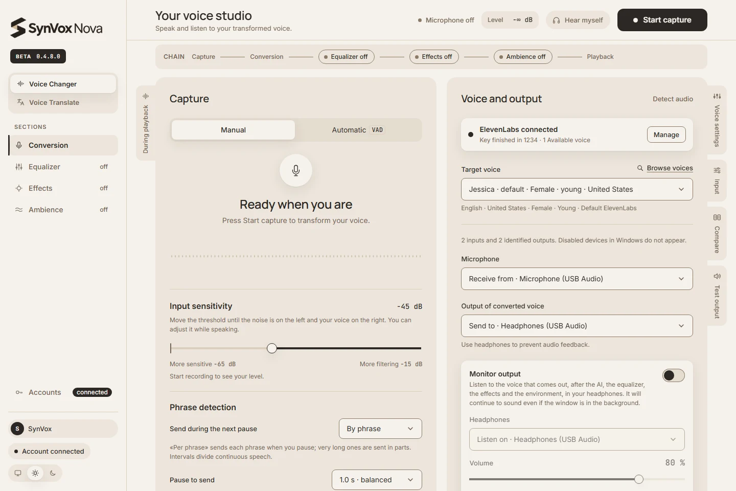The width and height of the screenshot is (736, 491).
Task: Click the Compare side tab icon
Action: [717, 217]
